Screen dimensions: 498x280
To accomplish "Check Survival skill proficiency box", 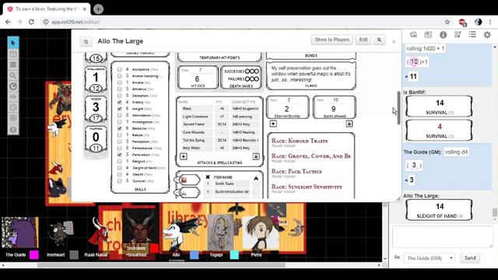I will click(x=119, y=181).
